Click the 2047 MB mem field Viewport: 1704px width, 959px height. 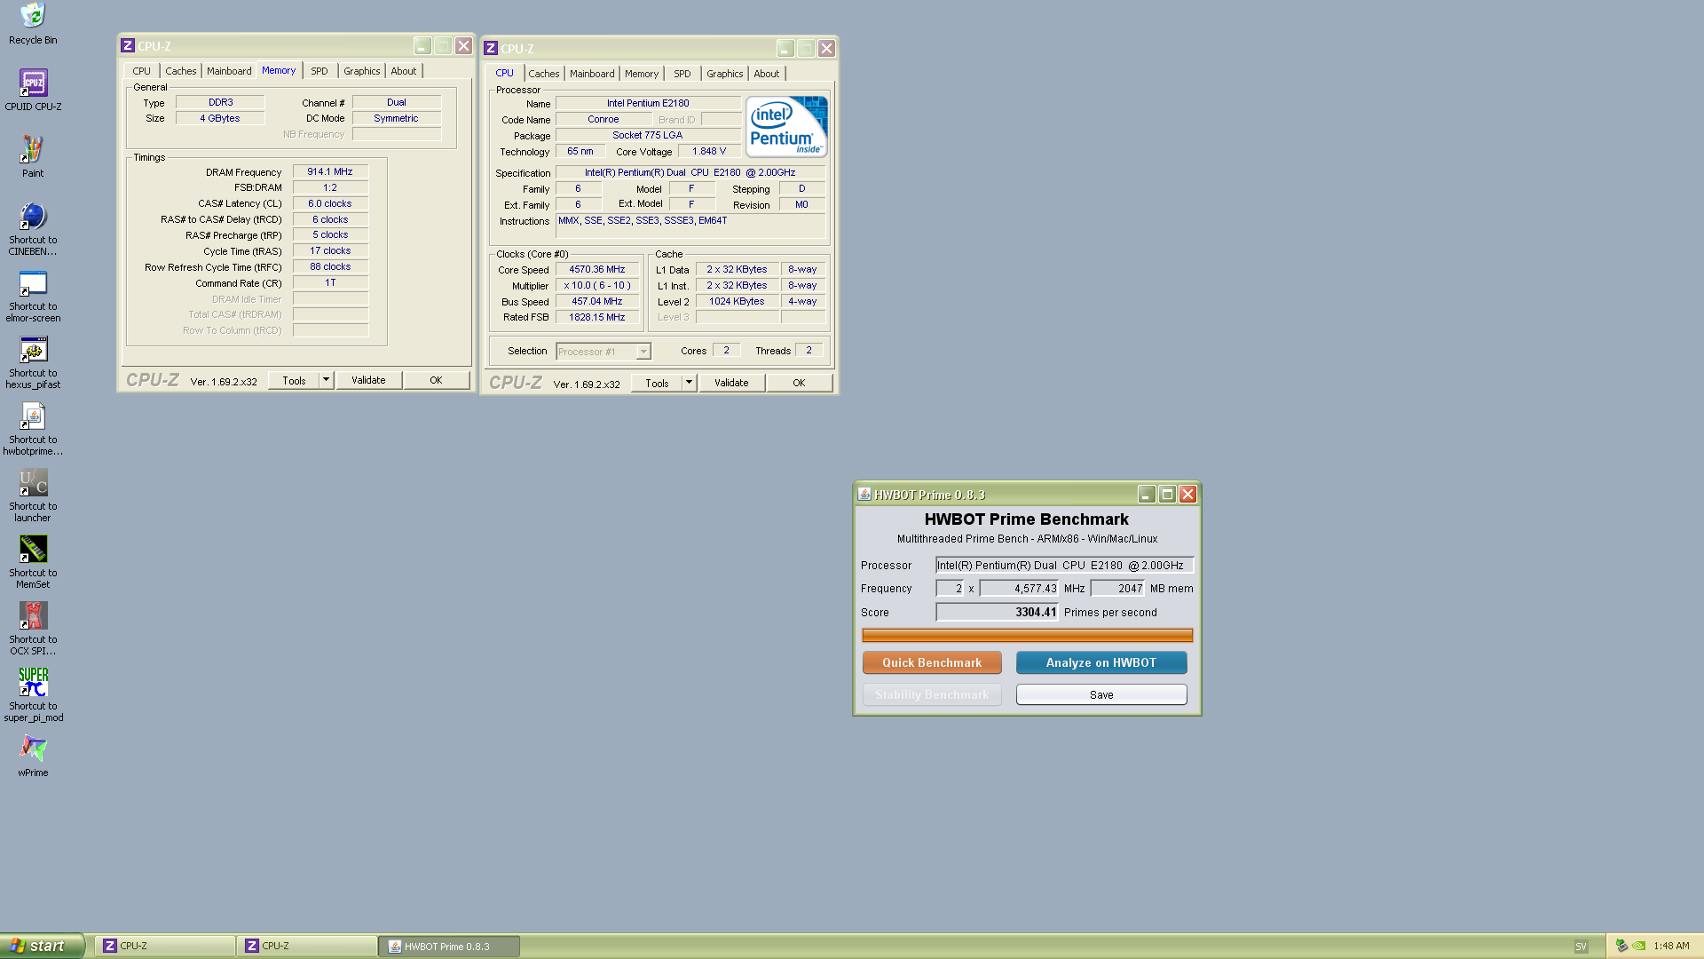click(x=1117, y=588)
